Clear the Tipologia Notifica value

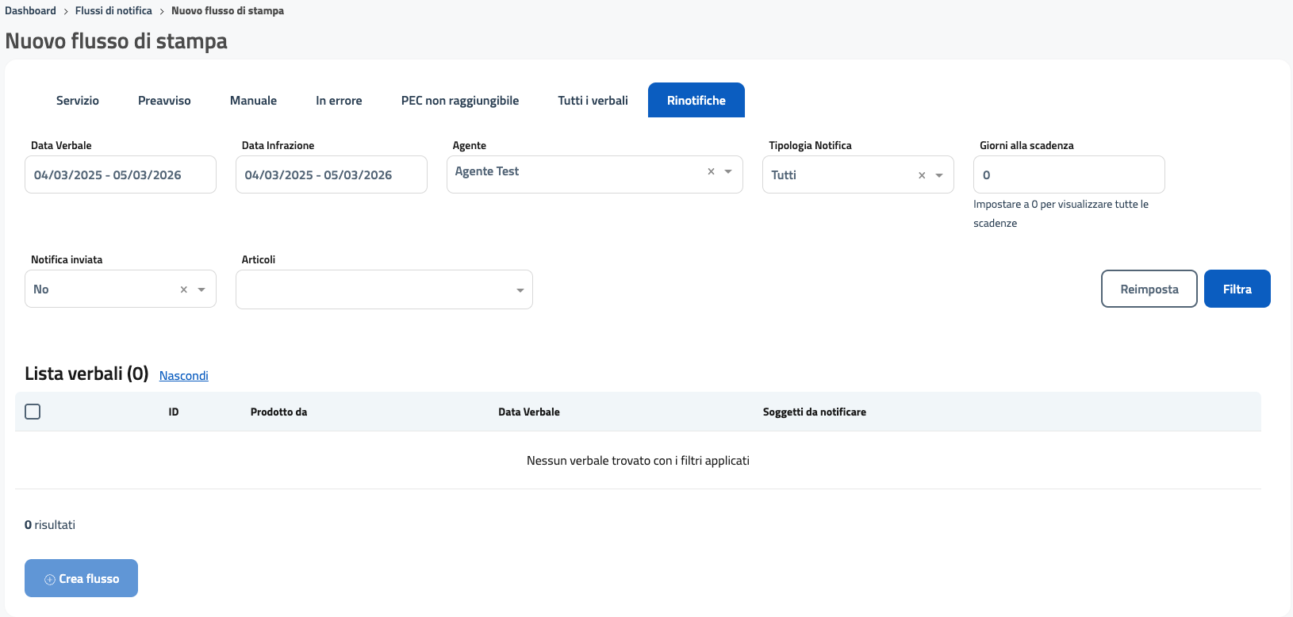[x=922, y=175]
